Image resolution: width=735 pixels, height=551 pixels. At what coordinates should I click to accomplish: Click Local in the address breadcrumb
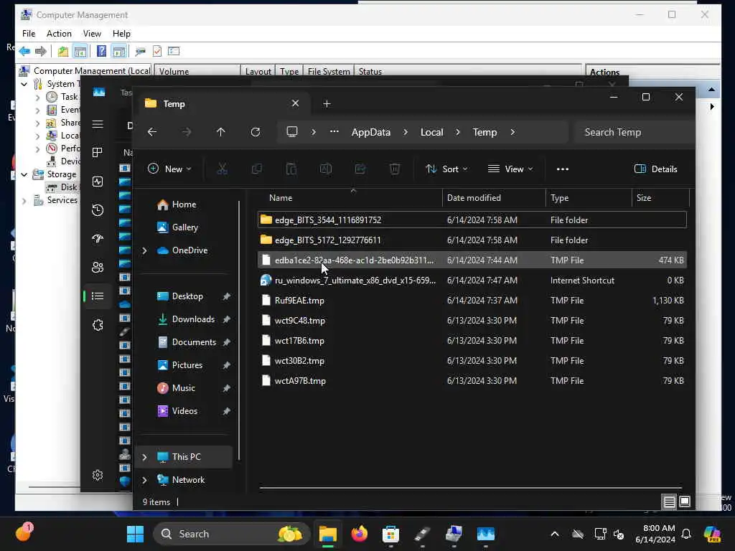tap(431, 133)
